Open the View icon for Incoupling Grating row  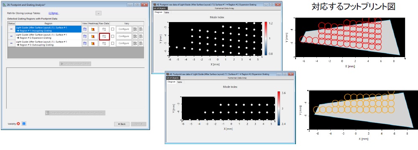(x=85, y=29)
